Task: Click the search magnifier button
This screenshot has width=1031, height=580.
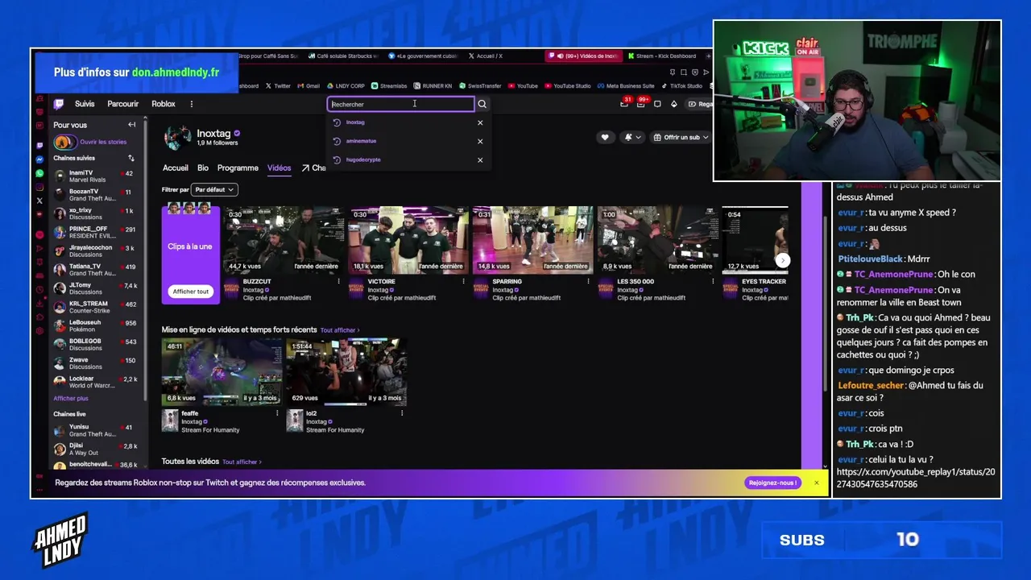Action: point(482,104)
